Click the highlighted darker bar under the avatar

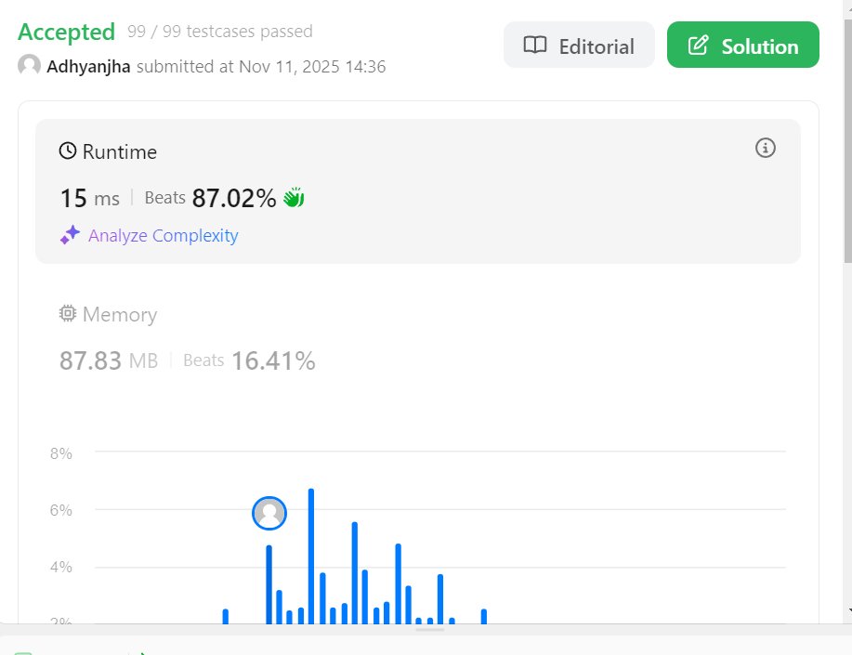pos(269,584)
